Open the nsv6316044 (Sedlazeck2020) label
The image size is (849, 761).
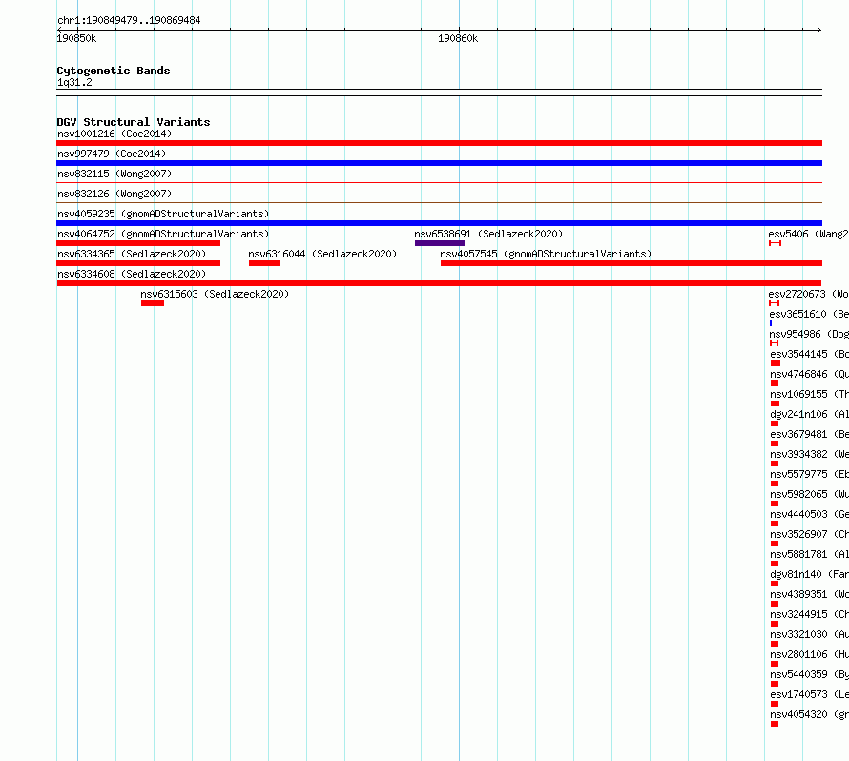pos(322,254)
